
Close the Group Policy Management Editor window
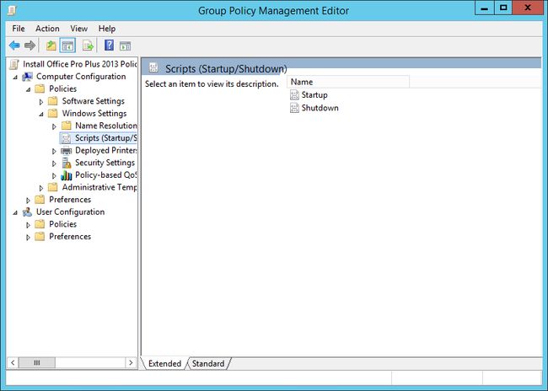coord(528,8)
